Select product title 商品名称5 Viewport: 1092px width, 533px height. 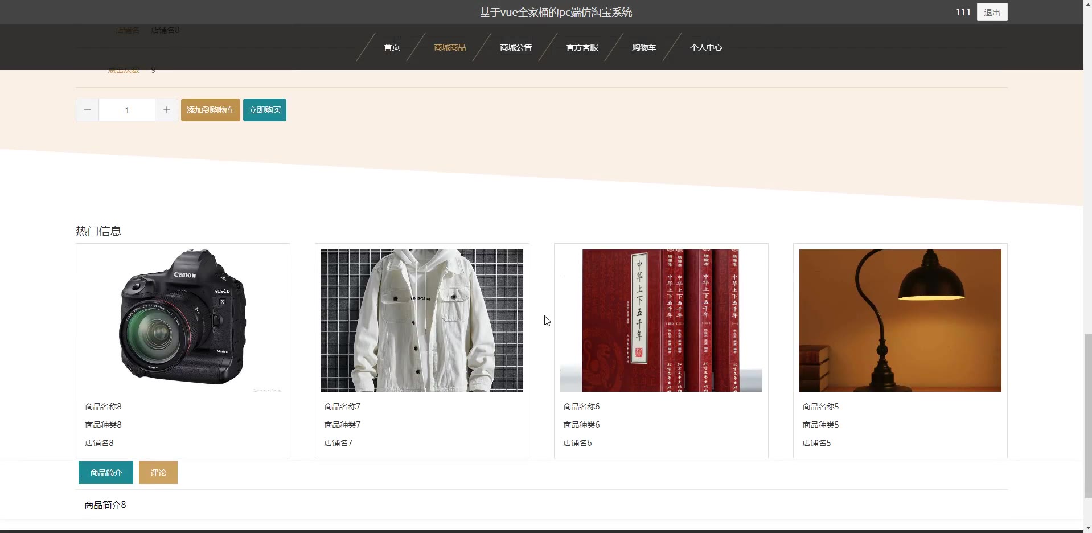click(x=820, y=407)
